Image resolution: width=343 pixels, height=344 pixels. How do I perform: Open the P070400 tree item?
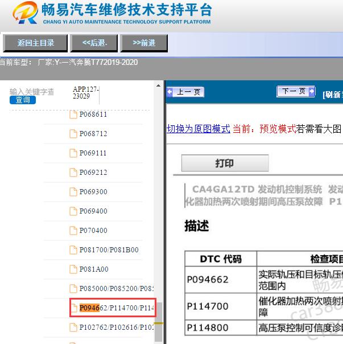[x=93, y=230]
